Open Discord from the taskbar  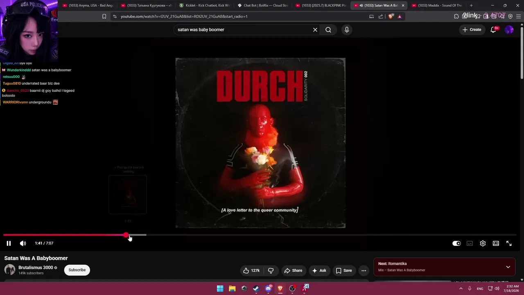point(268,288)
